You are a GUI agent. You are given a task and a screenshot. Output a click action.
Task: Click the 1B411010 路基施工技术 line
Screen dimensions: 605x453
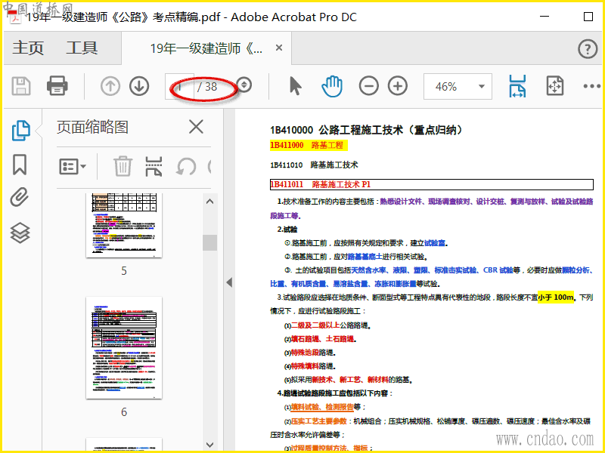coord(314,165)
